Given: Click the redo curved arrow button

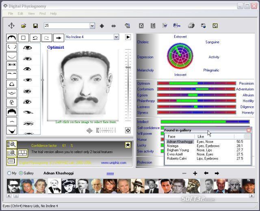Looking at the screenshot, I should [x=47, y=38].
